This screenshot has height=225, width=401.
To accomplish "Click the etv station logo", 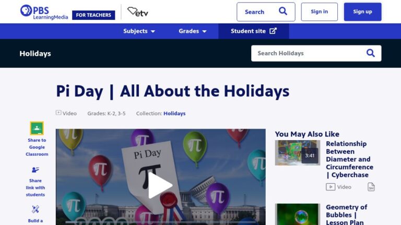I will click(x=138, y=12).
